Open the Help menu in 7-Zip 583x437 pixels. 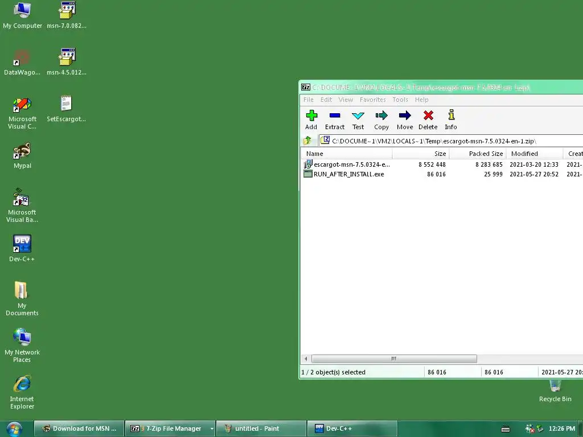point(422,100)
